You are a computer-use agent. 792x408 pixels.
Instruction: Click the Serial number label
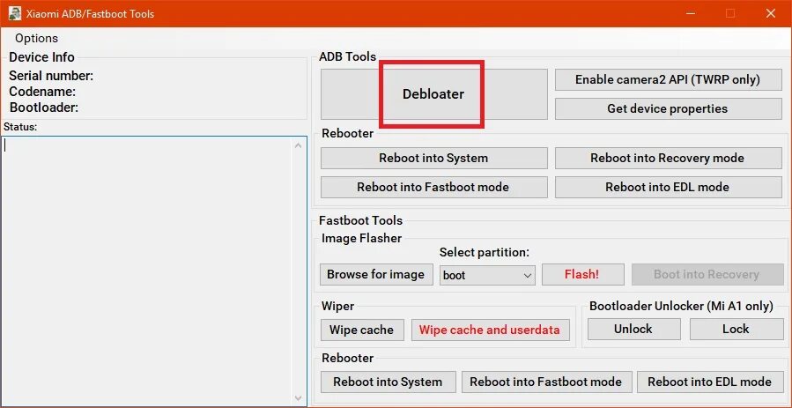click(51, 77)
